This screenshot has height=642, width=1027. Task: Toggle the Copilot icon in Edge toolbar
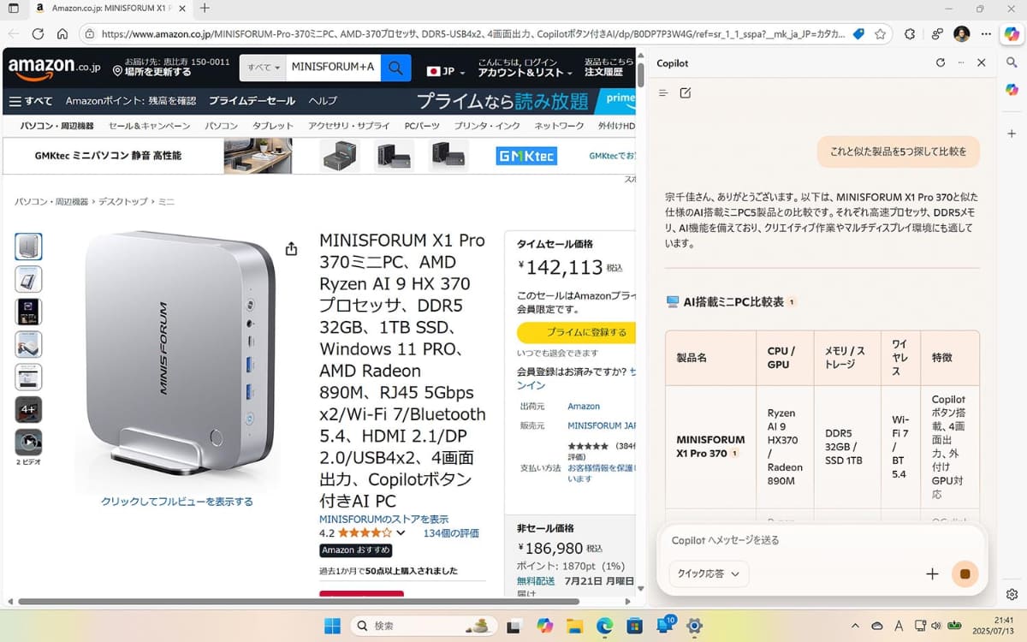pos(1012,34)
